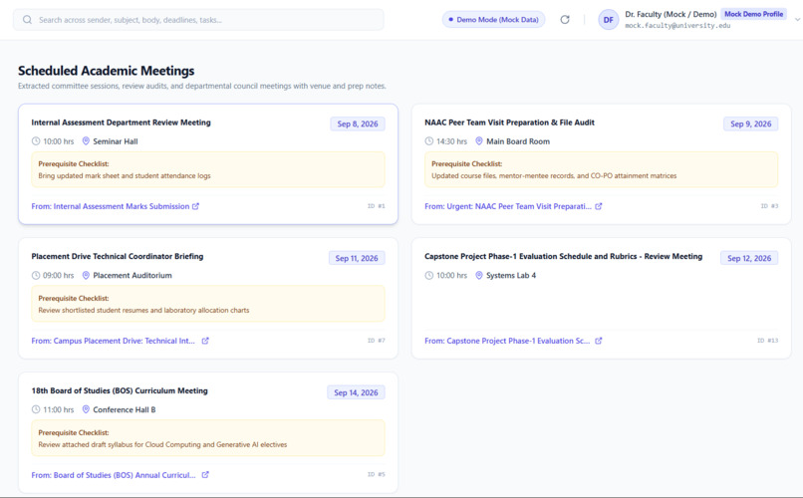Click the ID #7 label
The image size is (803, 498).
tap(376, 341)
